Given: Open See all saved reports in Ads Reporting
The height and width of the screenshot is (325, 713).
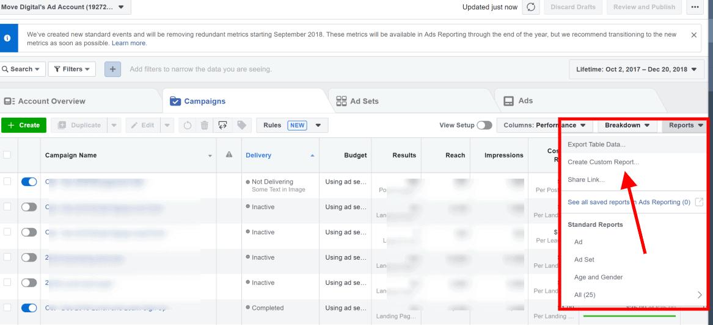Looking at the screenshot, I should coord(629,202).
